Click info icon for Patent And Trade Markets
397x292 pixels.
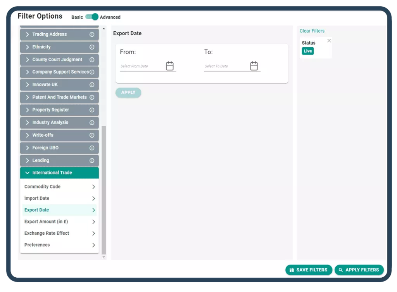[92, 97]
